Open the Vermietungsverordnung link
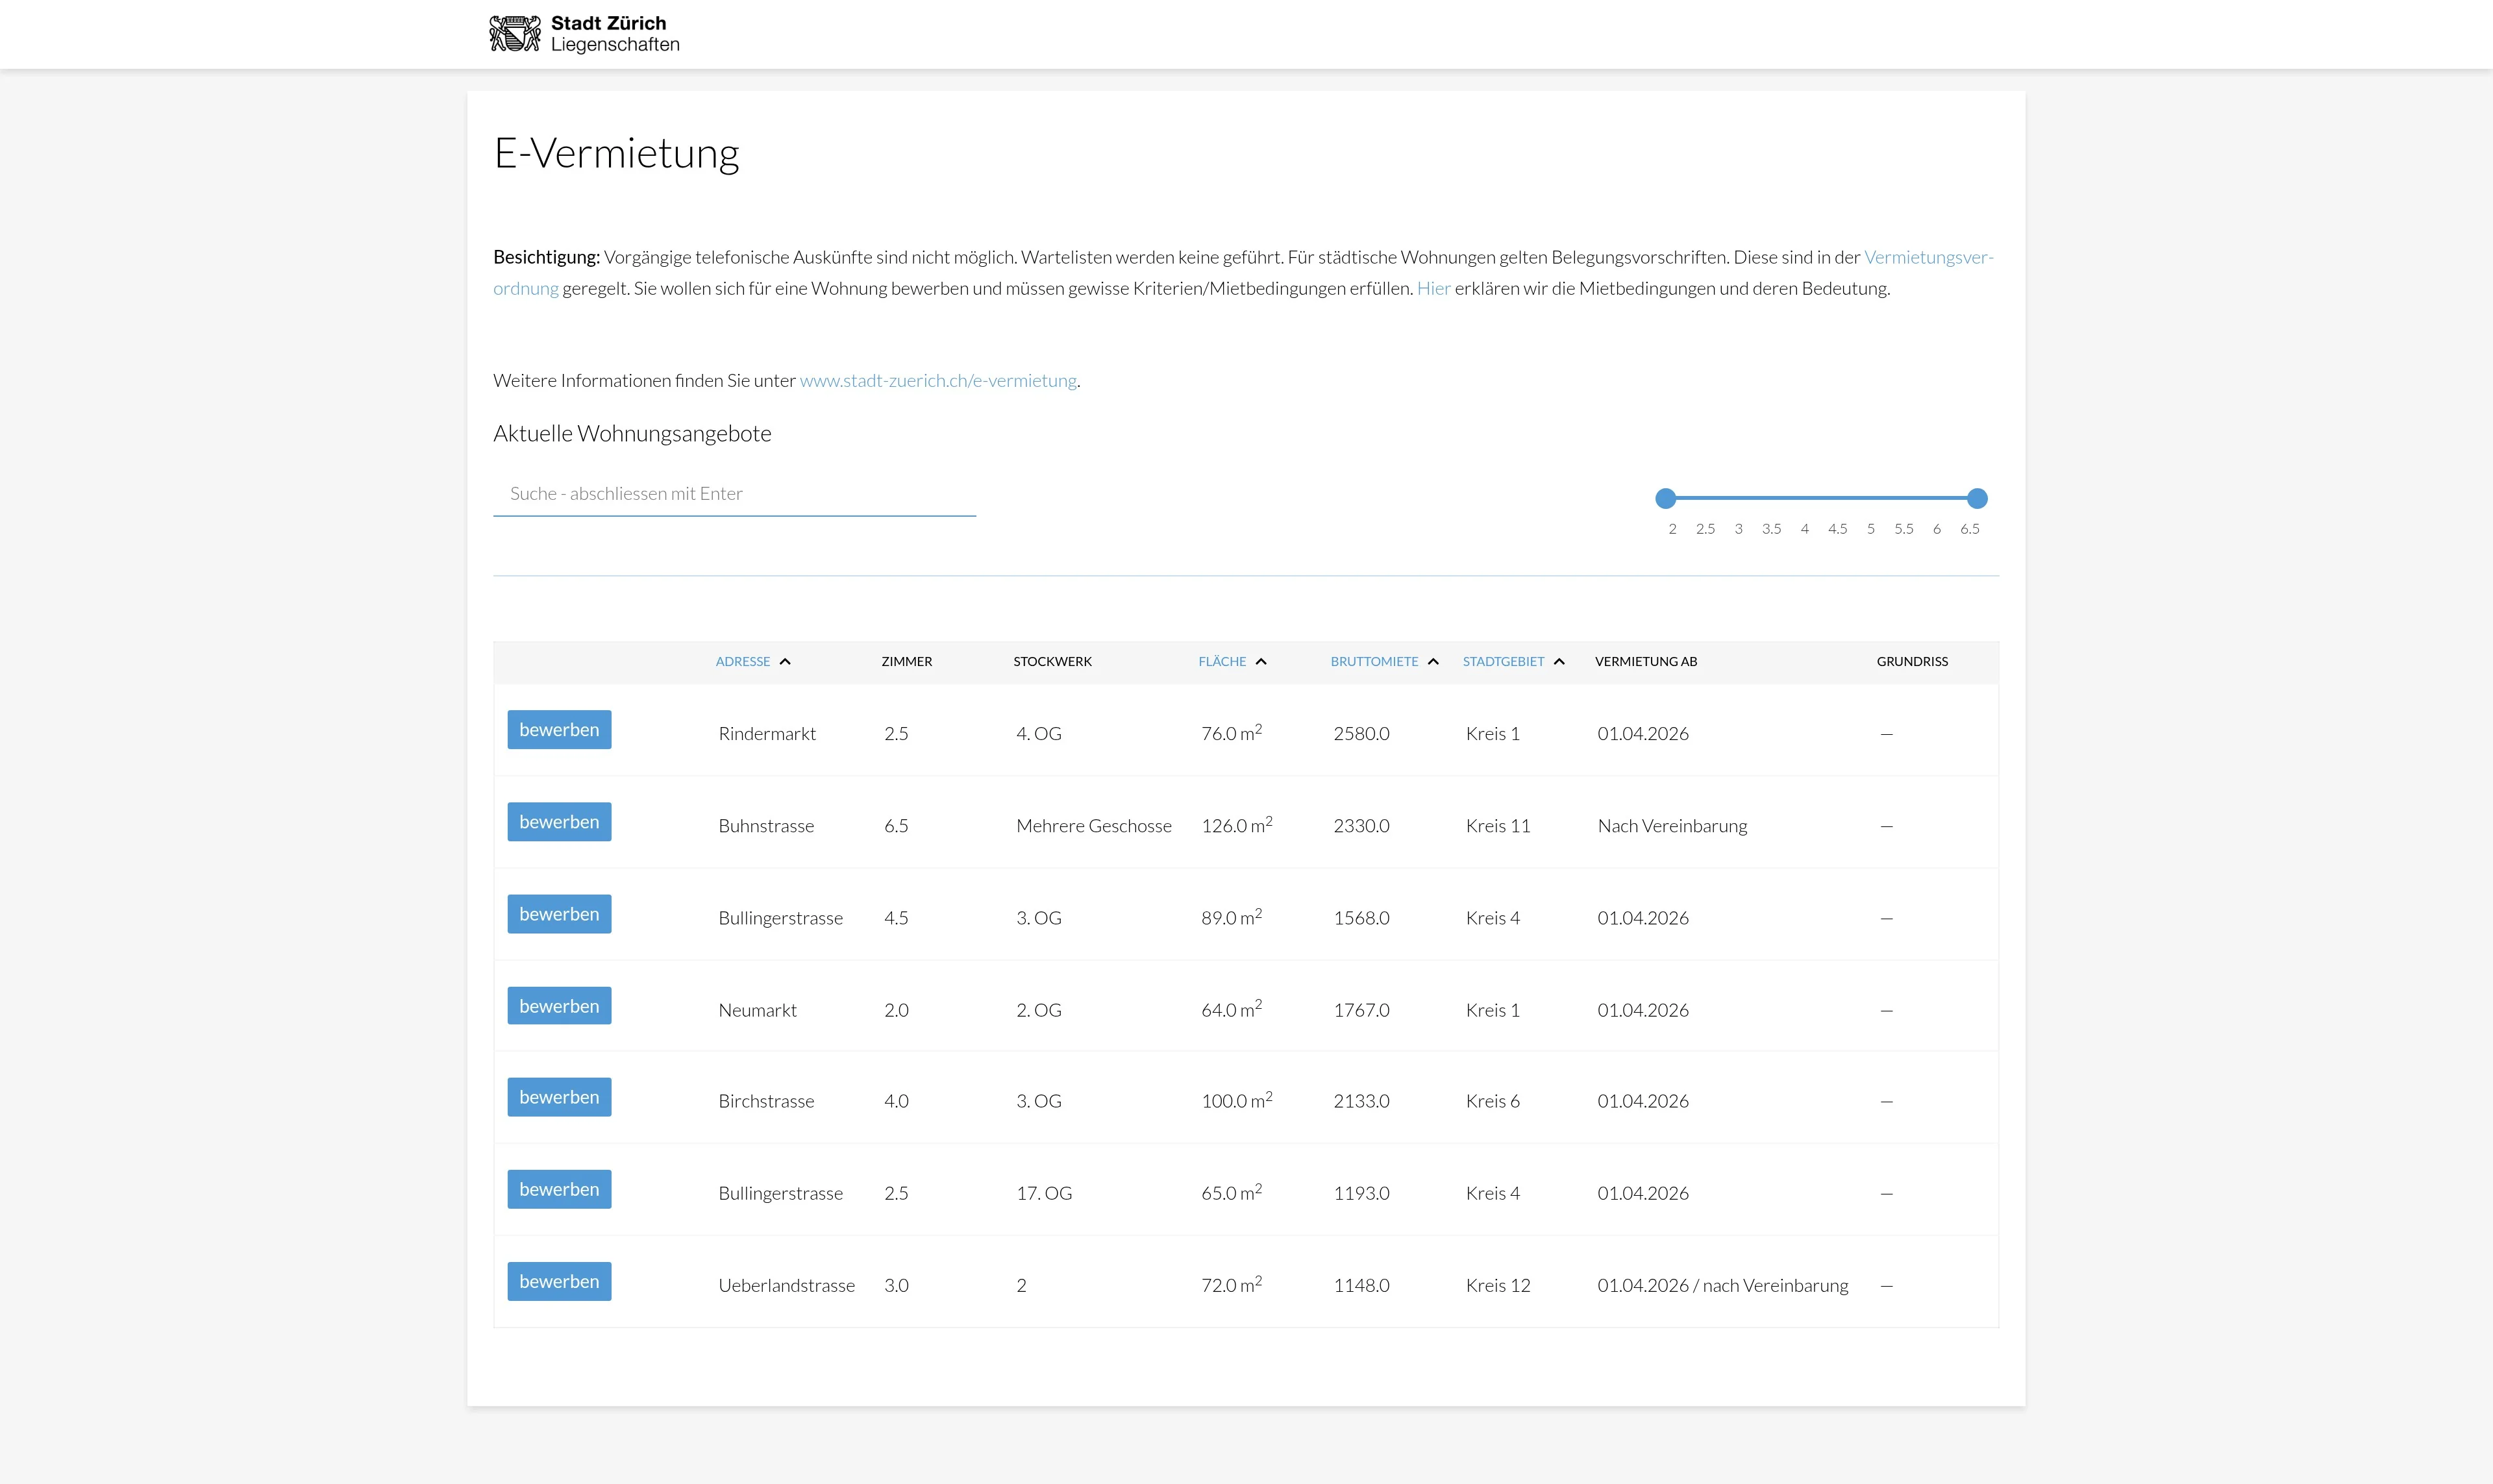This screenshot has width=2493, height=1484. pyautogui.click(x=1928, y=258)
